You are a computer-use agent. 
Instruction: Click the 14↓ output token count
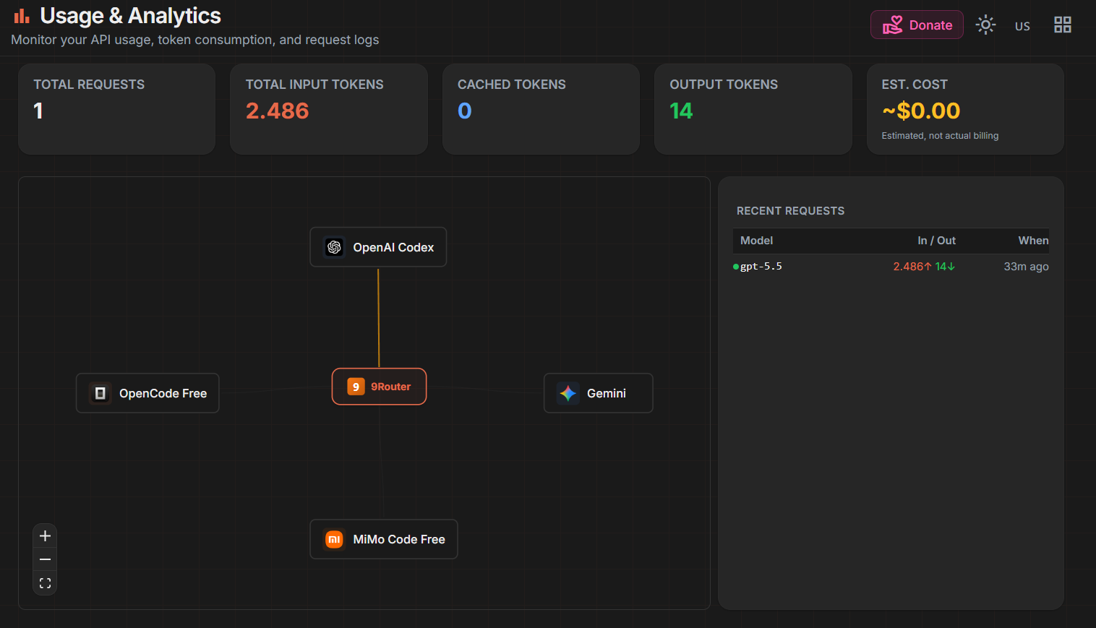[946, 267]
